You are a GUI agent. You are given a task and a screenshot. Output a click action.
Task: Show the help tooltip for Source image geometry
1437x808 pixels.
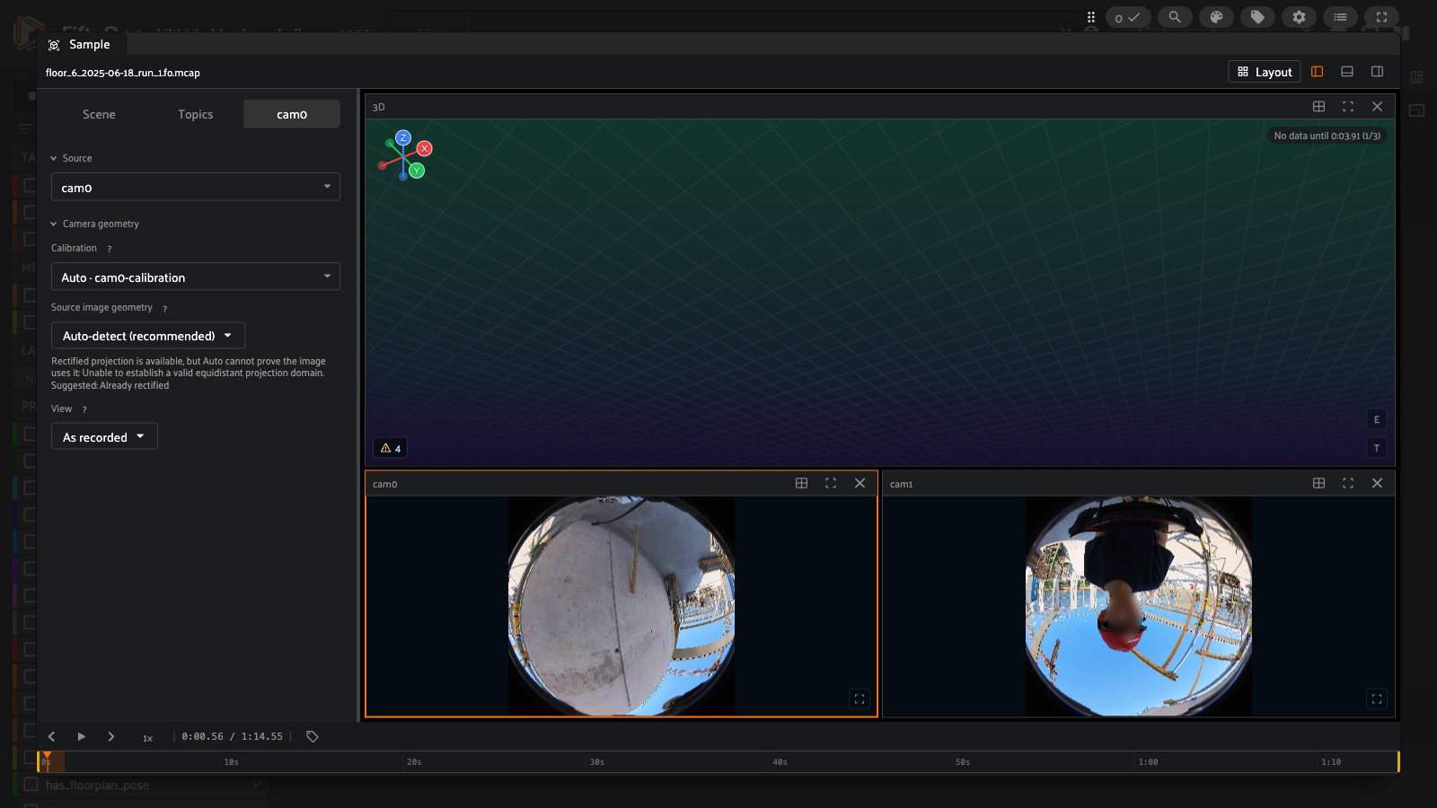pos(165,308)
